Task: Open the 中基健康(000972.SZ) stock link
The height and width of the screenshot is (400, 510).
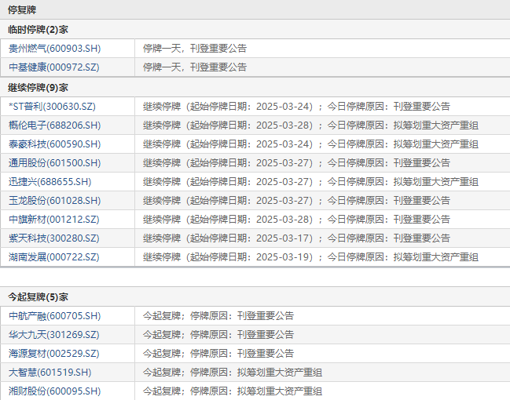Action: (54, 67)
